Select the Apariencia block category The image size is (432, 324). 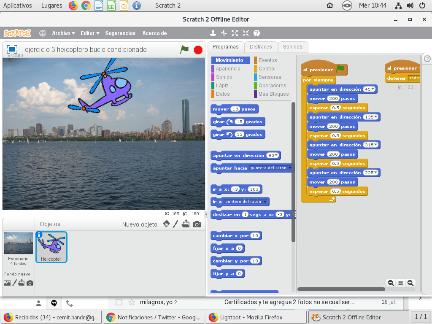click(228, 69)
